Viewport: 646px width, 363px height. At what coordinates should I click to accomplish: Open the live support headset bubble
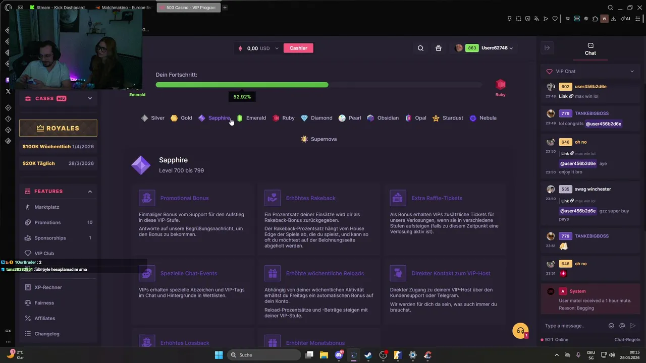[x=520, y=331]
